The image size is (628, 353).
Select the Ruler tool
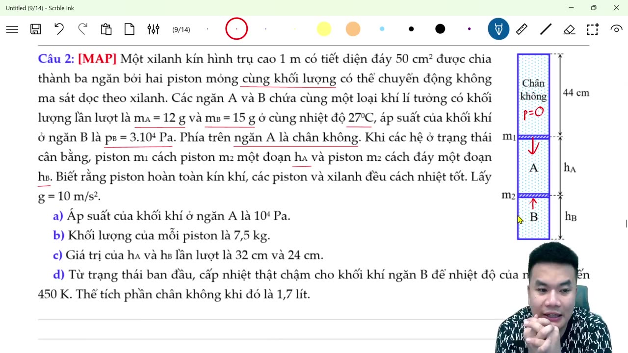[x=522, y=29]
